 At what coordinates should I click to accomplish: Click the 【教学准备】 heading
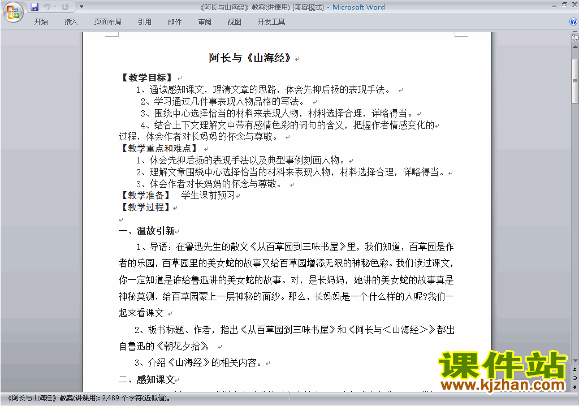(x=146, y=196)
